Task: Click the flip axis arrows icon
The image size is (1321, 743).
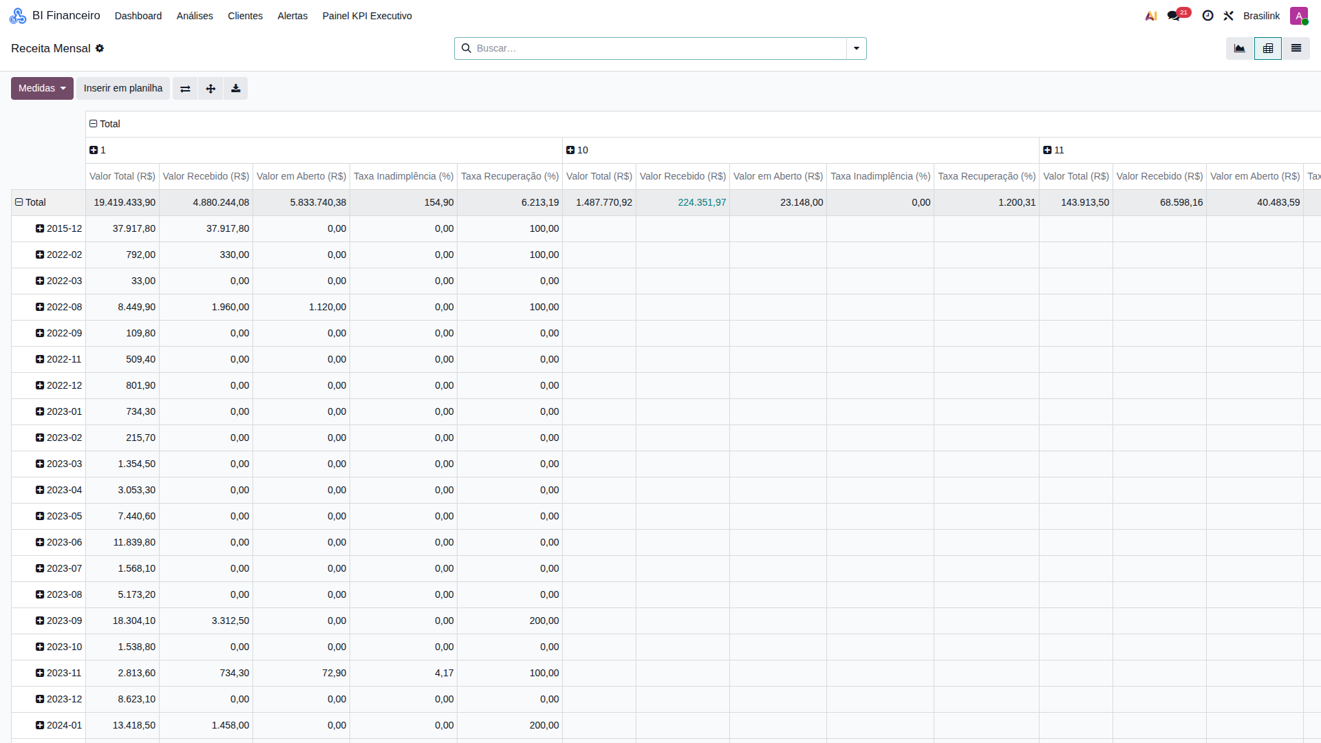Action: click(185, 89)
